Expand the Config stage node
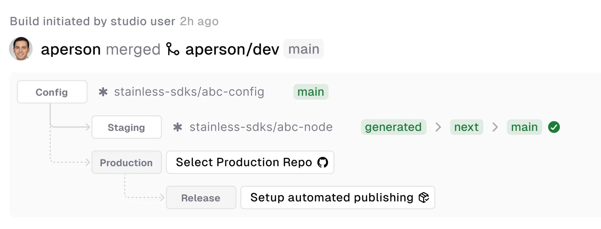The height and width of the screenshot is (229, 601). [x=52, y=92]
